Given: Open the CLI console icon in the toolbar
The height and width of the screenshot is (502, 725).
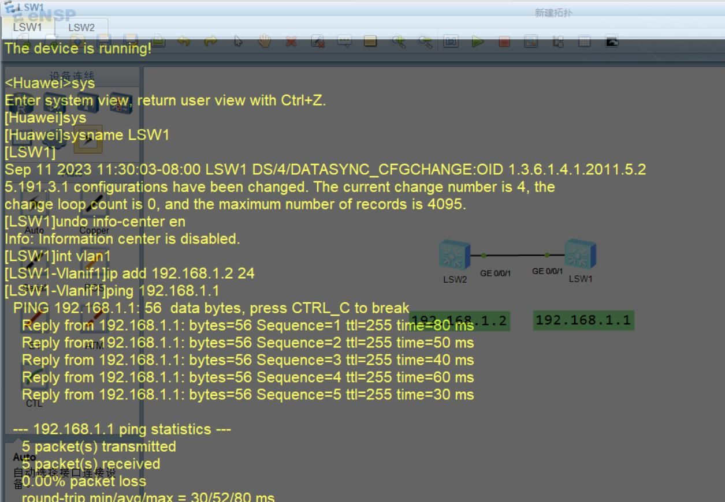Looking at the screenshot, I should (612, 42).
